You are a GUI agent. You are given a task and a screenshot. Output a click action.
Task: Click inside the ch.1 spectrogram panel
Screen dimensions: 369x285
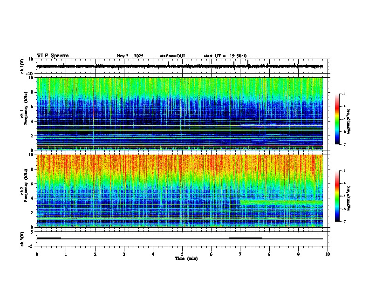[x=179, y=114]
